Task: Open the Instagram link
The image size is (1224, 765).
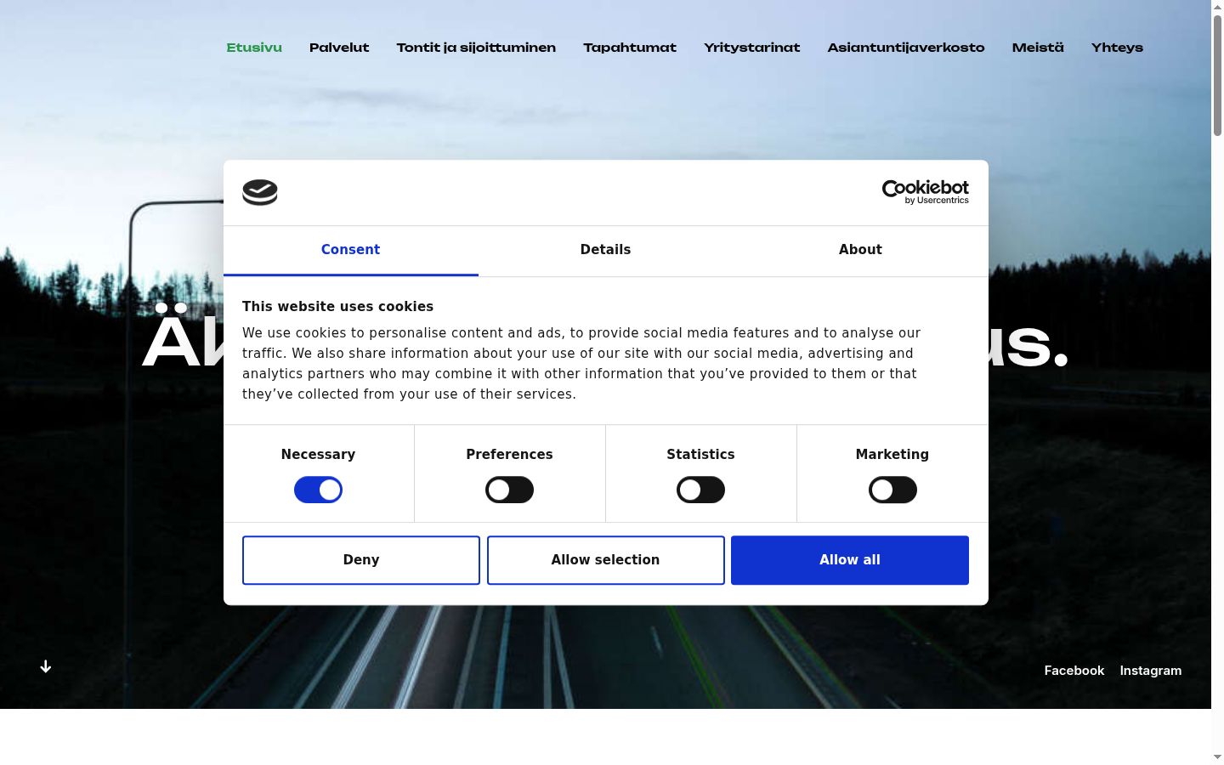Action: click(1151, 671)
